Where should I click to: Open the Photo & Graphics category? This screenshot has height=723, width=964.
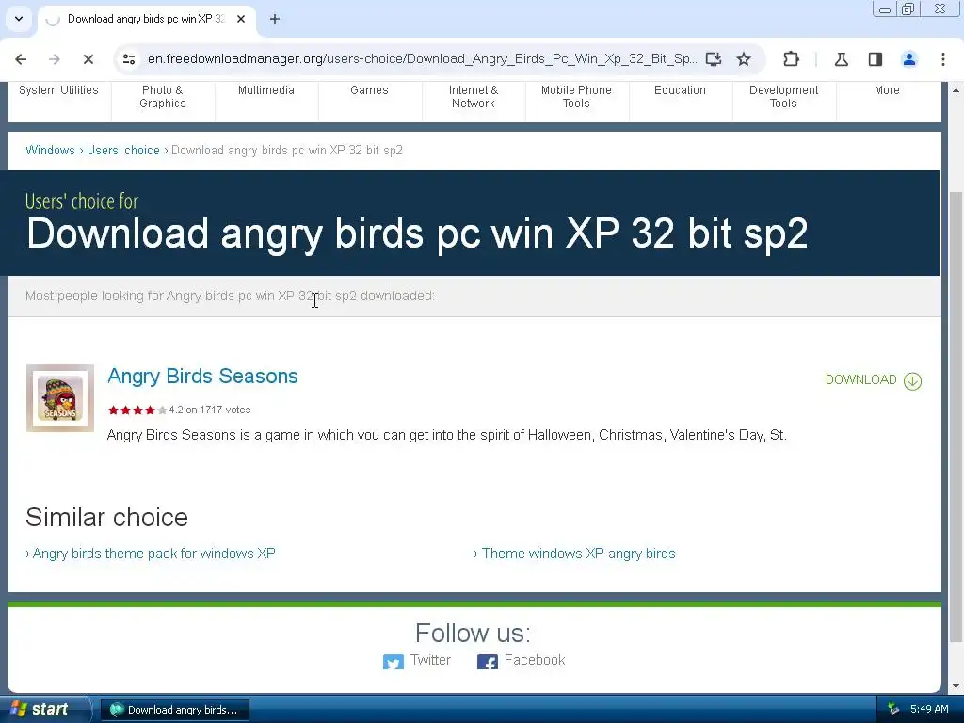click(162, 97)
